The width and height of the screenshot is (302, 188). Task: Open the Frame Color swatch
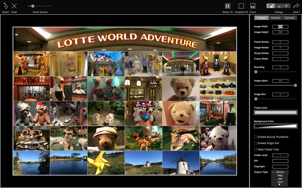[x=276, y=112]
